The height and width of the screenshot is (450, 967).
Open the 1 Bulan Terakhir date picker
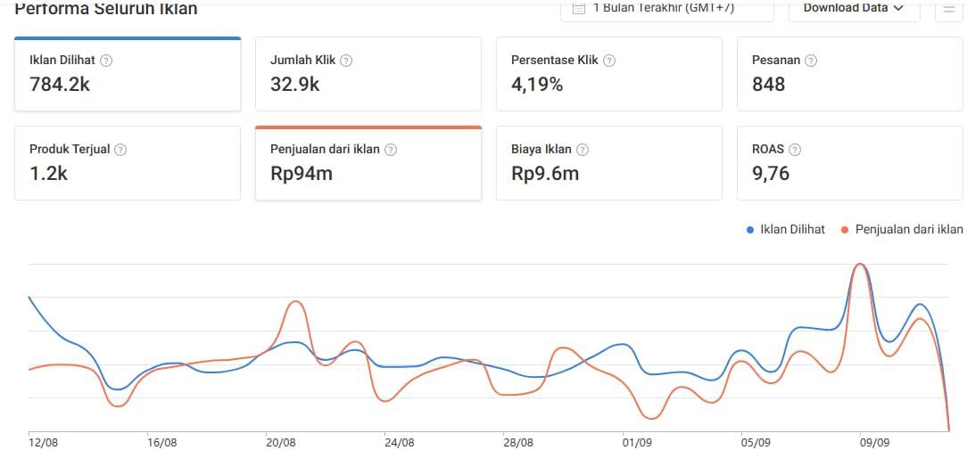click(x=666, y=8)
